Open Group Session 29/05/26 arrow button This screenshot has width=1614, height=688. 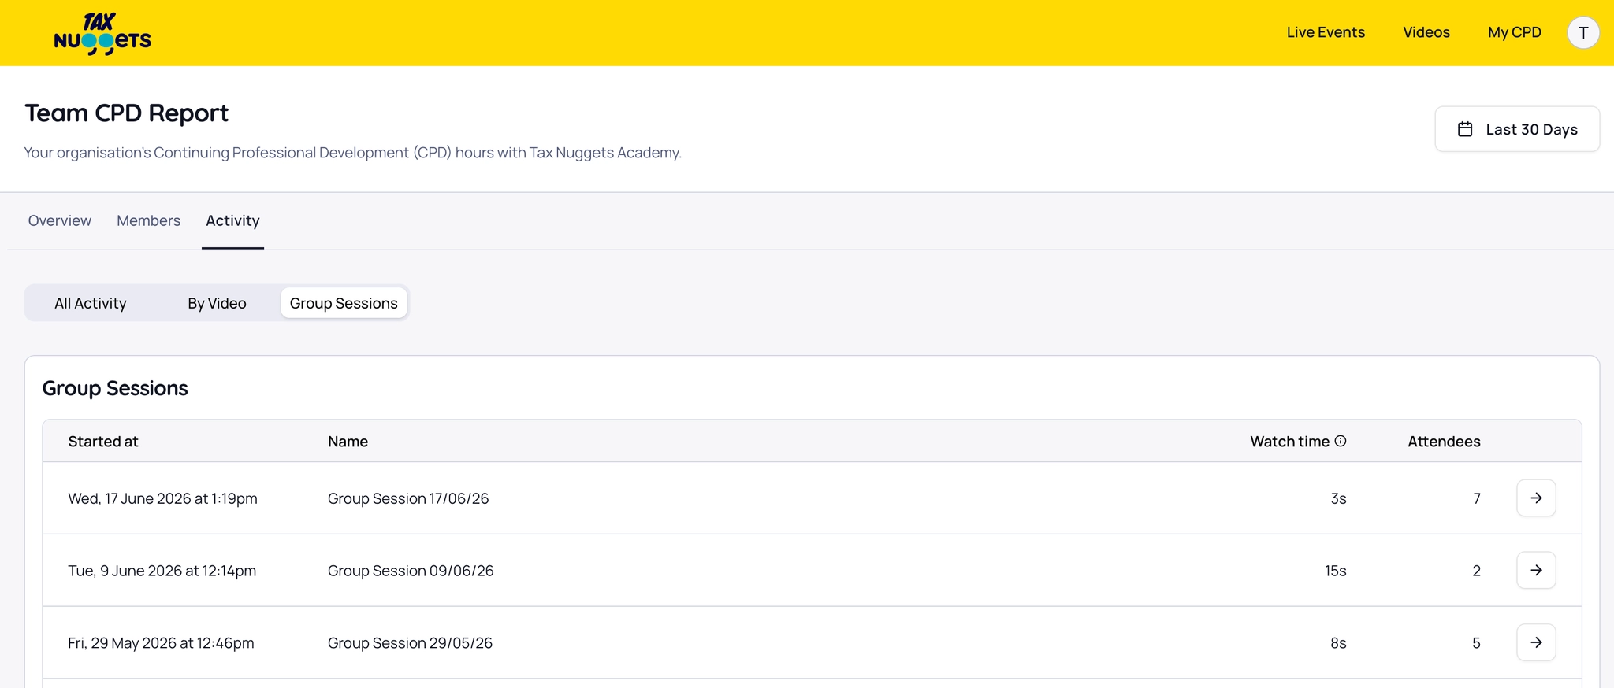coord(1536,643)
